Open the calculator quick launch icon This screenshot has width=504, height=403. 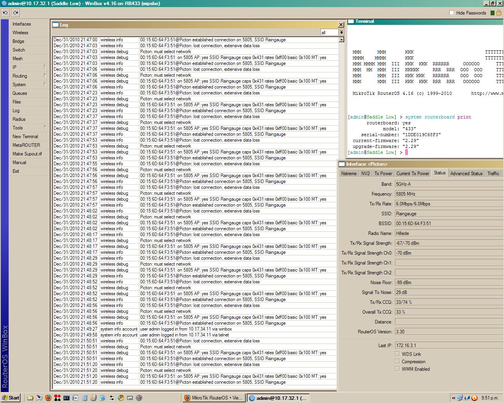pos(84,398)
